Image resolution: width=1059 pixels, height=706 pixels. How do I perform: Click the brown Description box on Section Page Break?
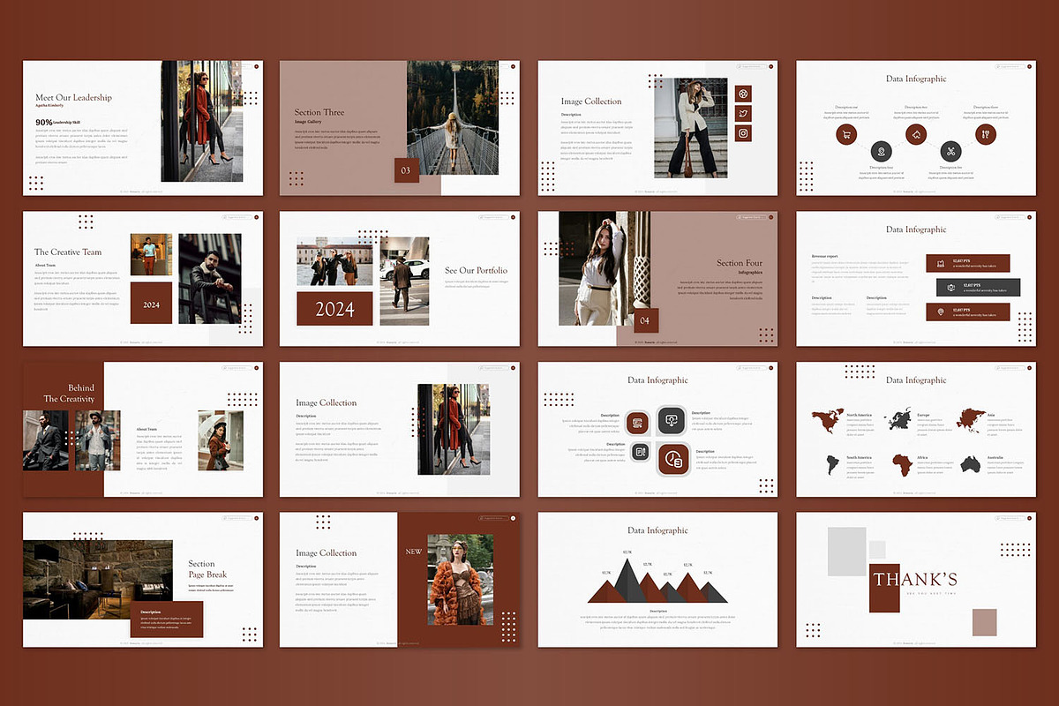pyautogui.click(x=167, y=620)
